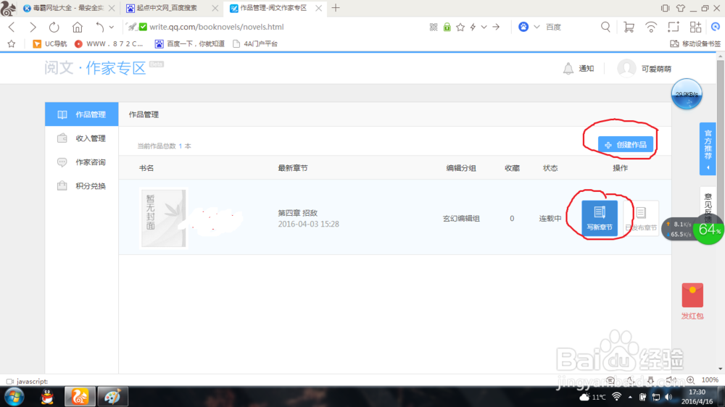
Task: Click the page vertical scrollbar
Action: tap(721, 212)
